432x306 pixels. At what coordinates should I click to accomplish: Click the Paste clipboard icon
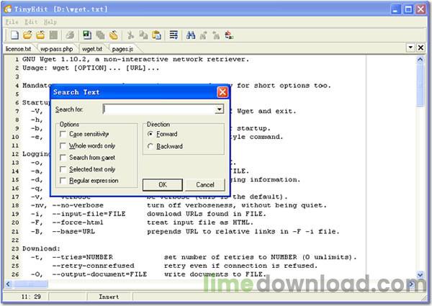(156, 35)
